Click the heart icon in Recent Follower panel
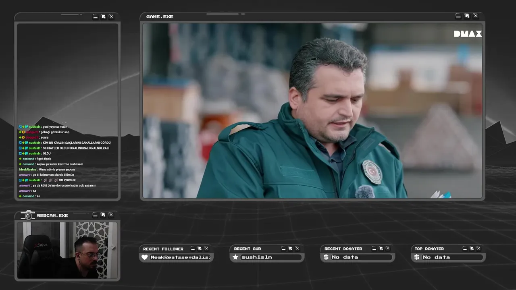The height and width of the screenshot is (290, 516). (x=145, y=257)
